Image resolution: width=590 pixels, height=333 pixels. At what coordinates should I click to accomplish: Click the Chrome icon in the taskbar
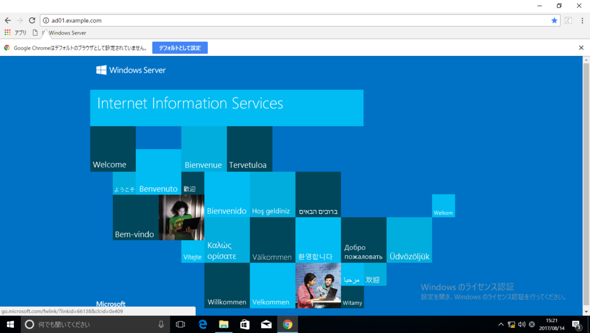click(x=288, y=324)
